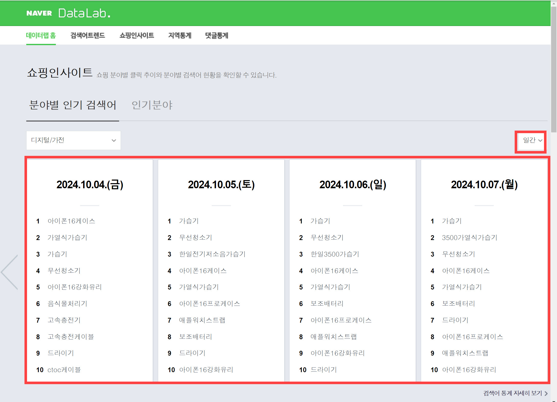Open the 지역통계 menu item
557x402 pixels.
click(180, 35)
